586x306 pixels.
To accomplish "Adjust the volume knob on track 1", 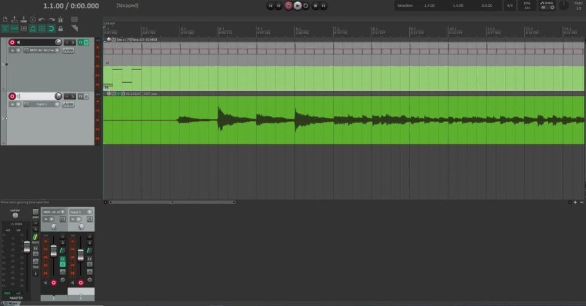I will click(x=58, y=42).
